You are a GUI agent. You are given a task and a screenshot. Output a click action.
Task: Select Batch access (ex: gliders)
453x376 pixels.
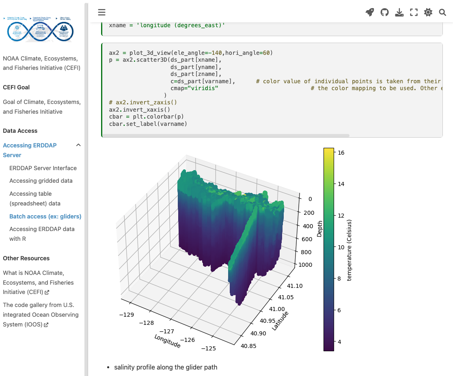pyautogui.click(x=45, y=216)
